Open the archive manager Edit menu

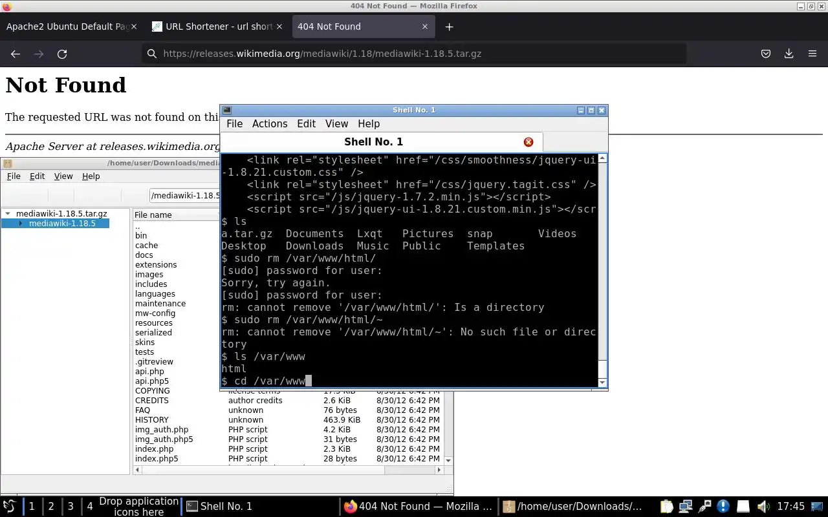[38, 176]
